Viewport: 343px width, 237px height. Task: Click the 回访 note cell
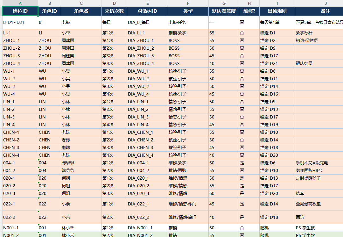coord(319,217)
